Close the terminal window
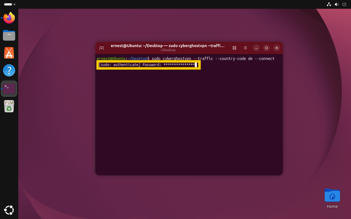 [277, 48]
